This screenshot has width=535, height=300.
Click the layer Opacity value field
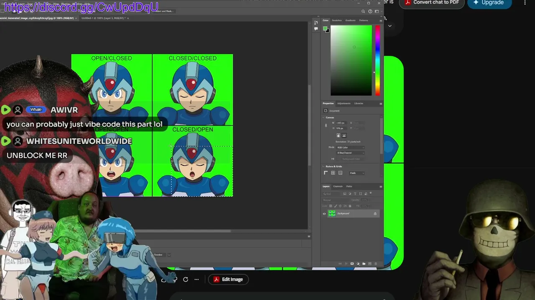364,200
